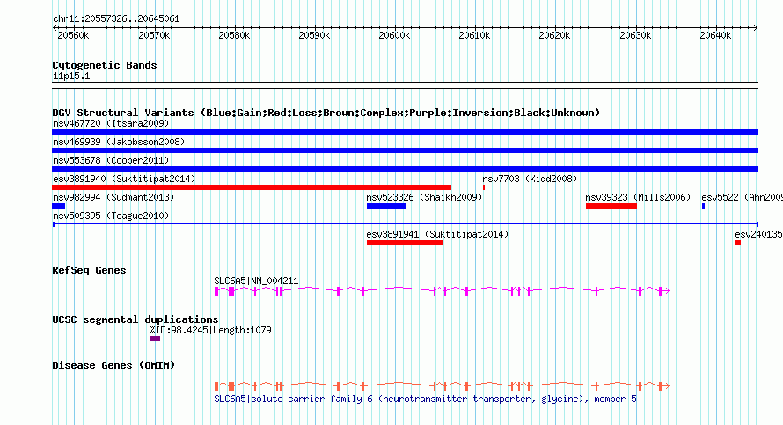Viewport: 783px width, 425px height.
Task: Click the tiny blue marker under esv5522
Action: [704, 206]
